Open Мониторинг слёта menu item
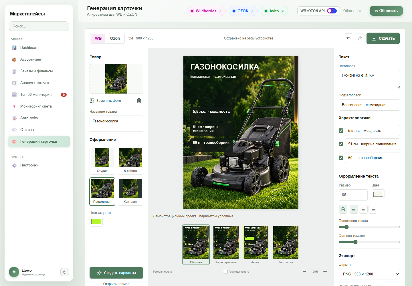 [x=39, y=106]
